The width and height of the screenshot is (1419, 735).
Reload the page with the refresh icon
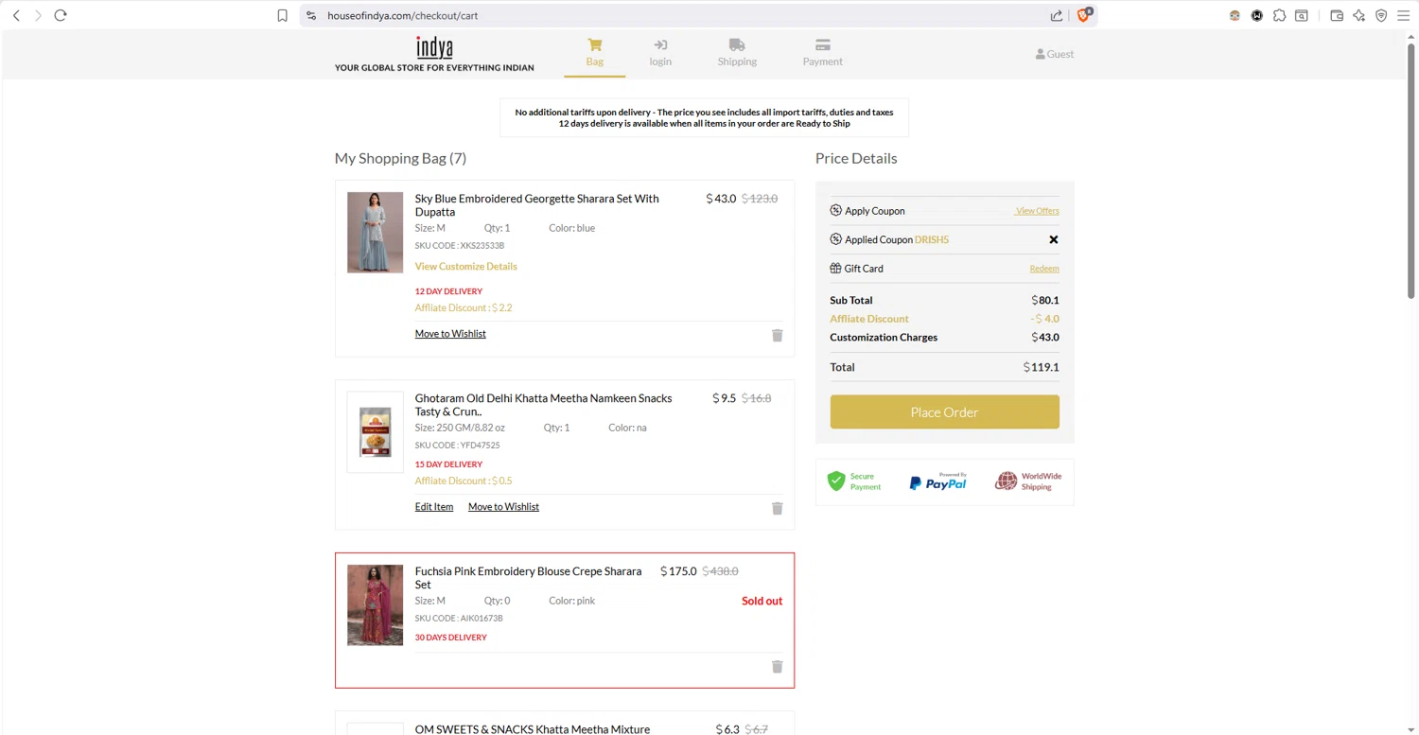point(61,15)
